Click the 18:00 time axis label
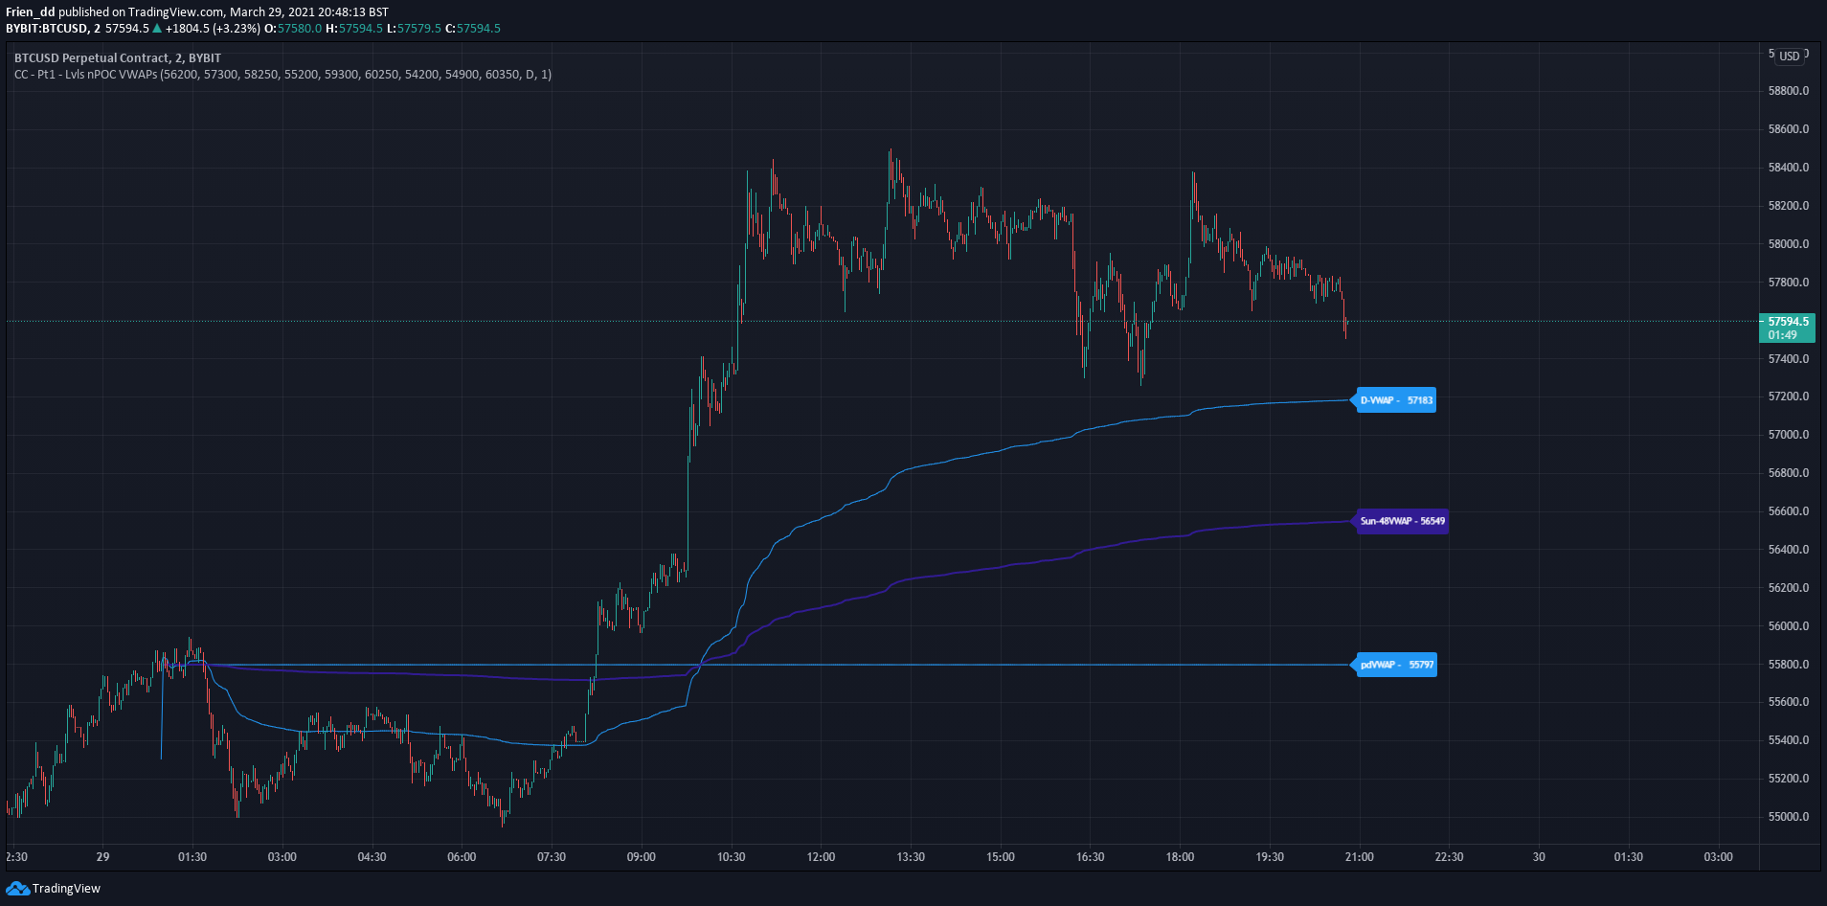Image resolution: width=1827 pixels, height=906 pixels. tap(1180, 857)
